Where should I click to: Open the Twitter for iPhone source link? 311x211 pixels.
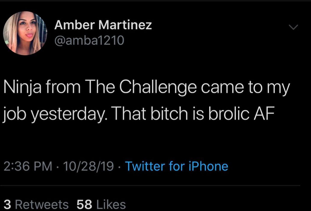tap(177, 166)
